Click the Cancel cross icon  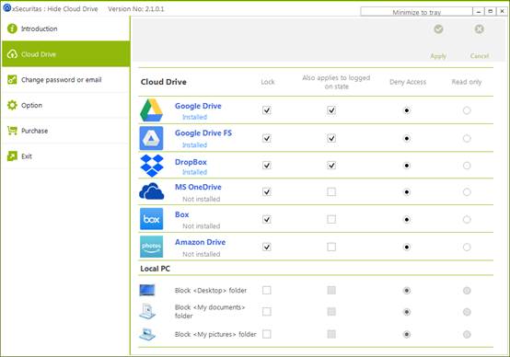pyautogui.click(x=479, y=29)
